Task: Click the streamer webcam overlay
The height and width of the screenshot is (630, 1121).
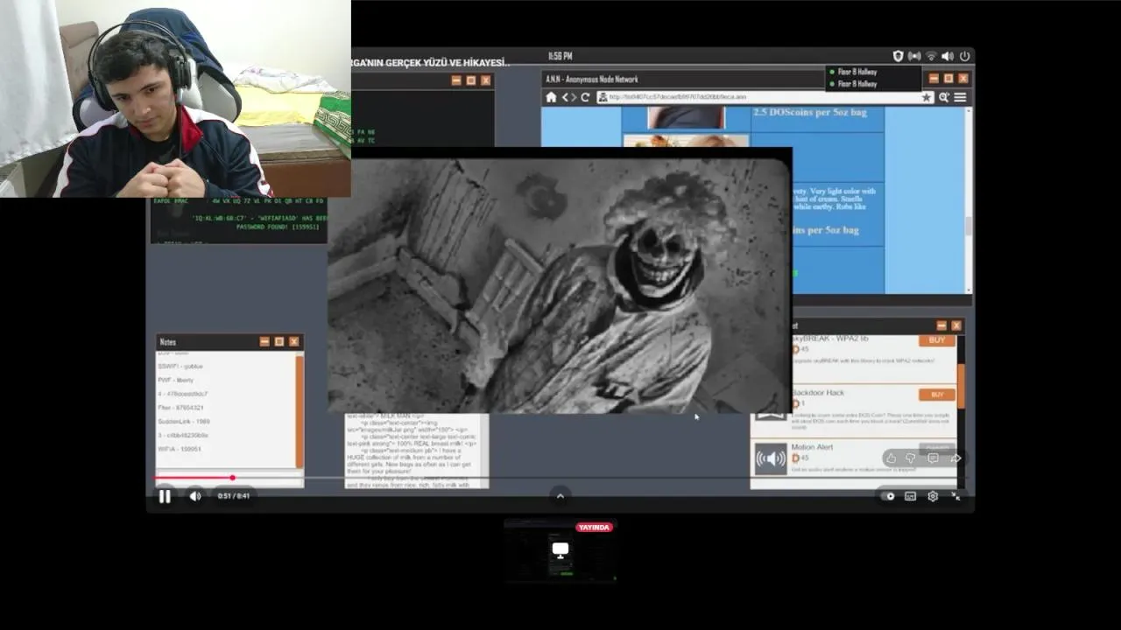Action: 175,98
